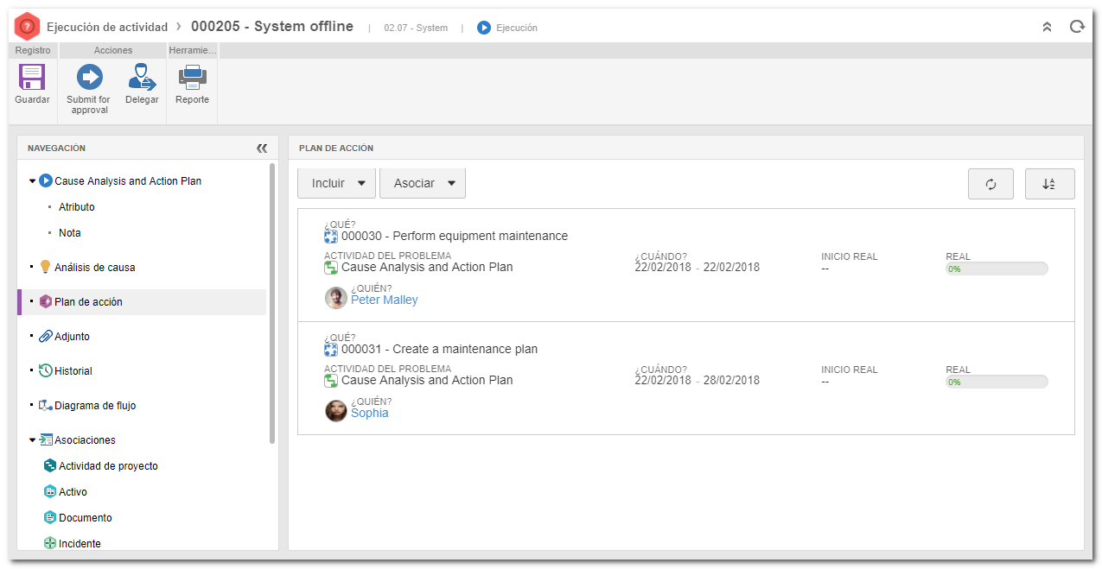The width and height of the screenshot is (1102, 569).
Task: Open Adjunto in navigation
Action: pyautogui.click(x=72, y=337)
